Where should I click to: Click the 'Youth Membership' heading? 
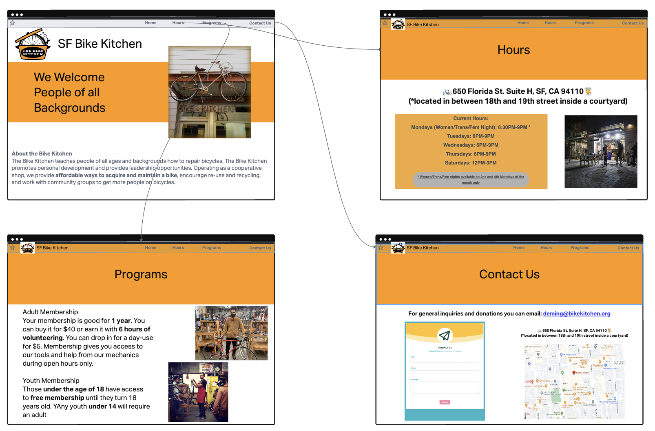coord(51,380)
